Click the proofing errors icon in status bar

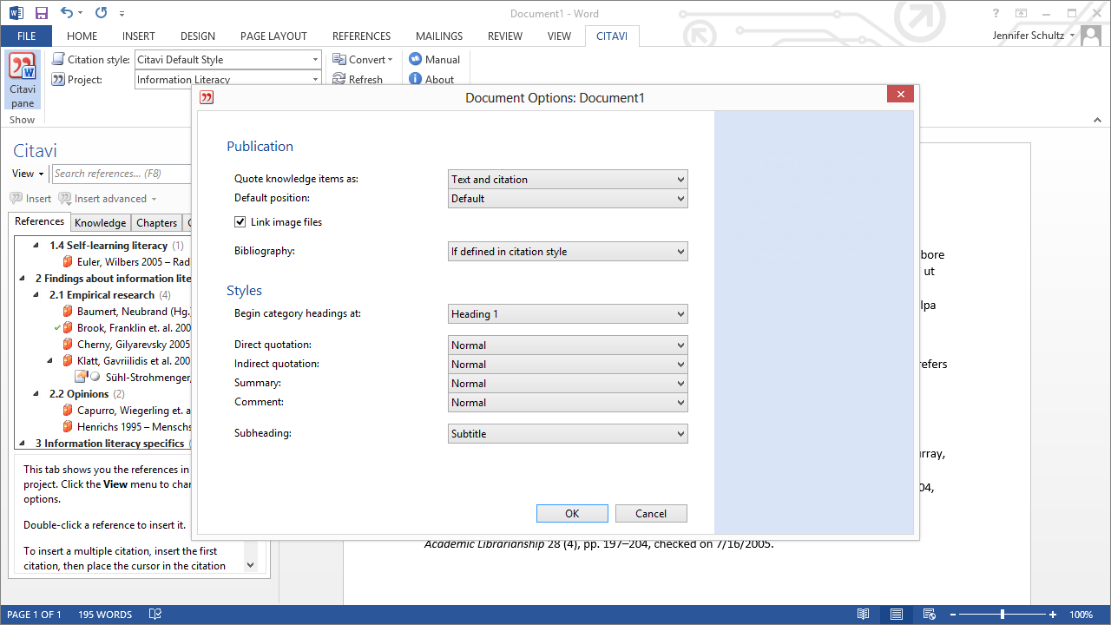point(155,615)
